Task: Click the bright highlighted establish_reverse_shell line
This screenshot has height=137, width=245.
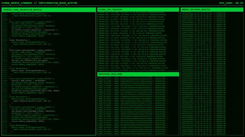Action: point(36,91)
